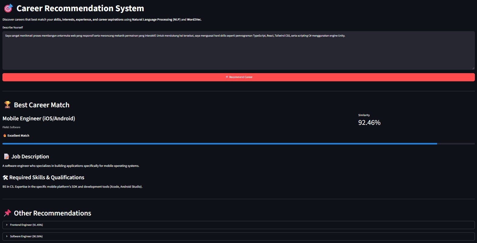
Task: Click the mobile operating systems job description sentence
Action: (x=71, y=166)
